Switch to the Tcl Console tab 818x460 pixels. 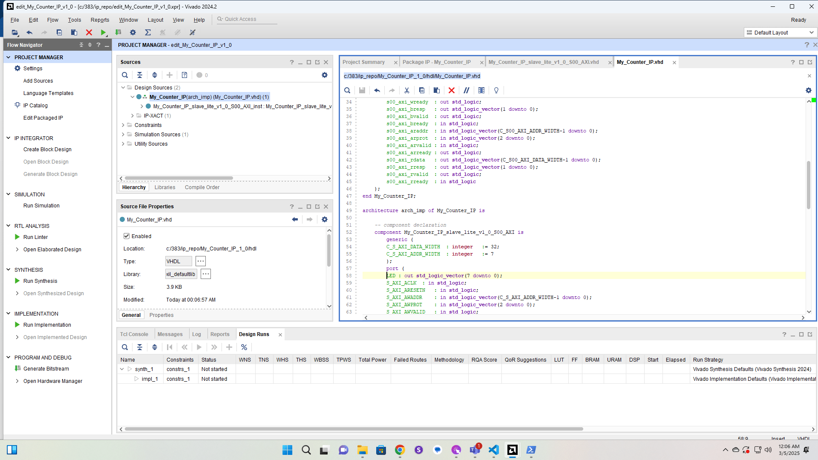134,334
